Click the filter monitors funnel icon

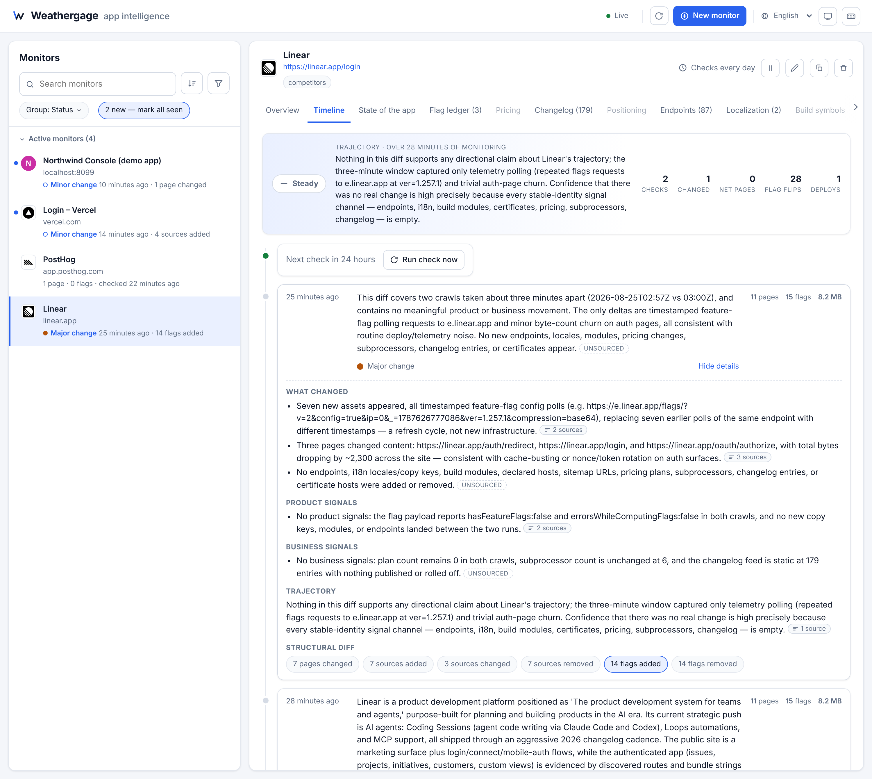(218, 83)
